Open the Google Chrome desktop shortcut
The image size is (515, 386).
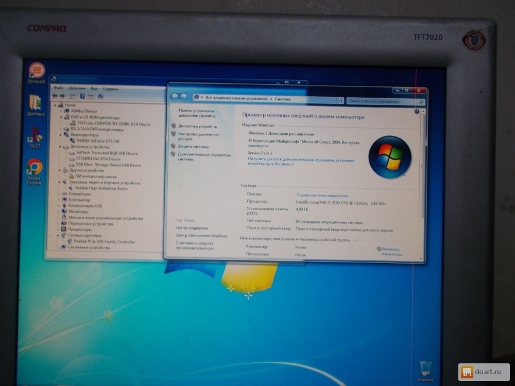(35, 168)
